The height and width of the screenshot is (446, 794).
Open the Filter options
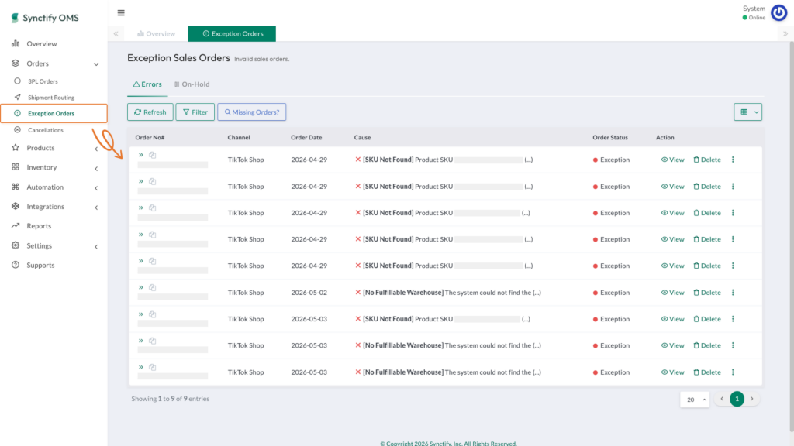195,111
